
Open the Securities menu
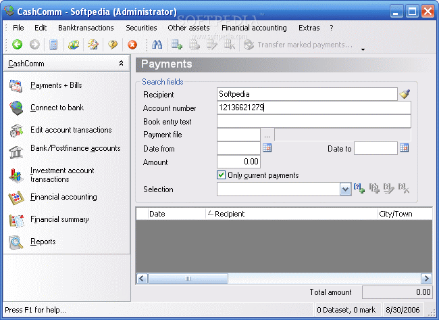pos(141,28)
